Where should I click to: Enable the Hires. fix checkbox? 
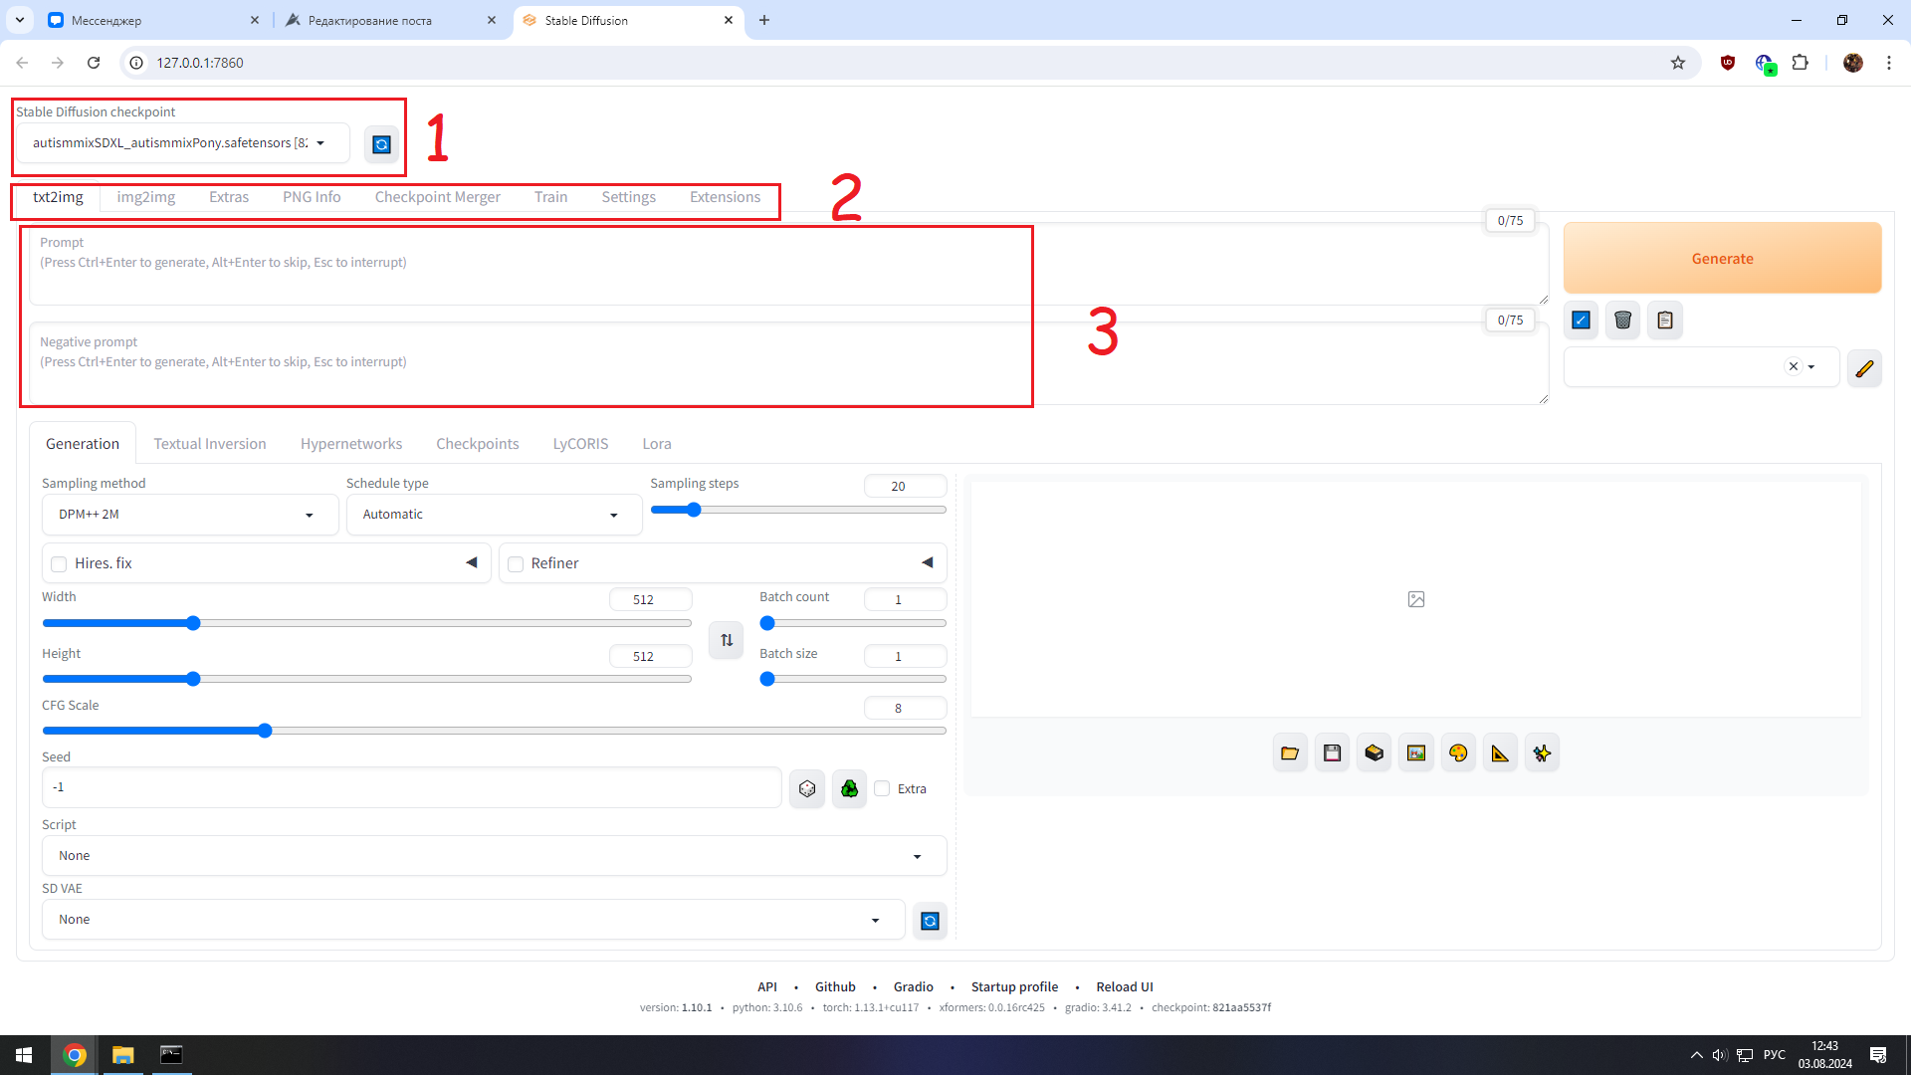(x=59, y=564)
